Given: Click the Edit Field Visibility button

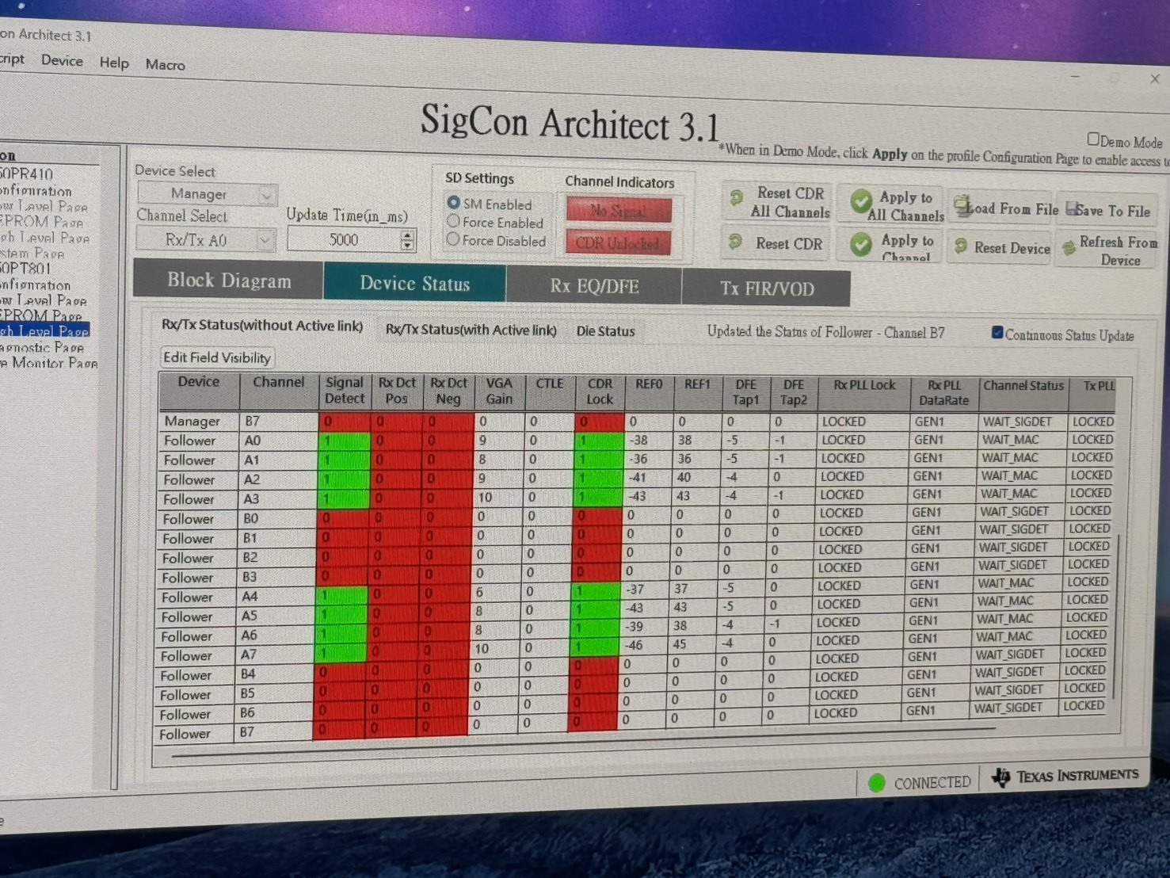Looking at the screenshot, I should point(217,358).
